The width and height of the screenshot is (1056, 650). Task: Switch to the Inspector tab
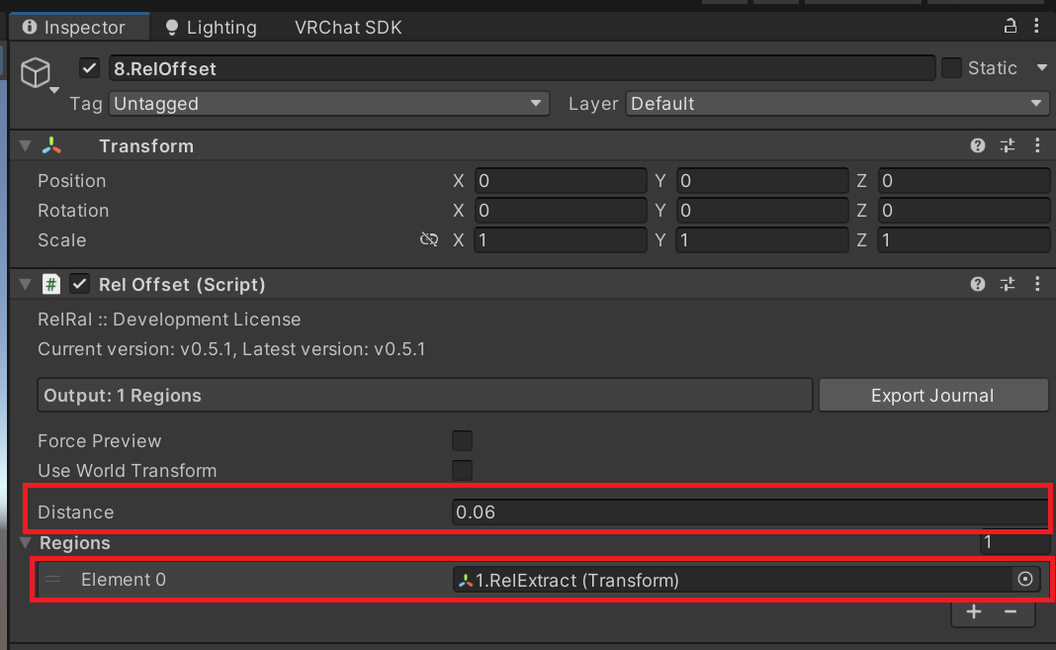click(78, 27)
